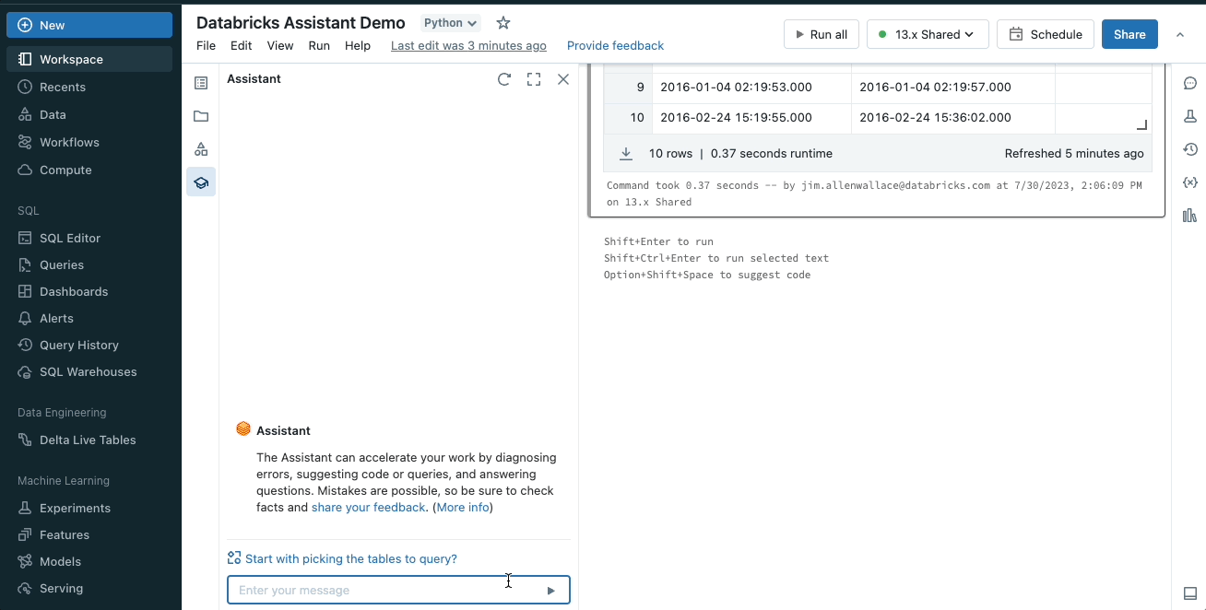Open MLflow experiments flask icon on right
Image resolution: width=1206 pixels, height=610 pixels.
click(x=1189, y=116)
